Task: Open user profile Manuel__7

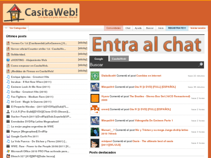Action: click(x=108, y=130)
